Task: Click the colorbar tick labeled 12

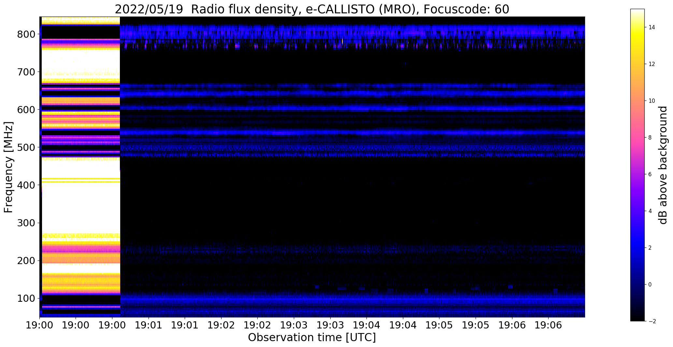Action: [652, 64]
